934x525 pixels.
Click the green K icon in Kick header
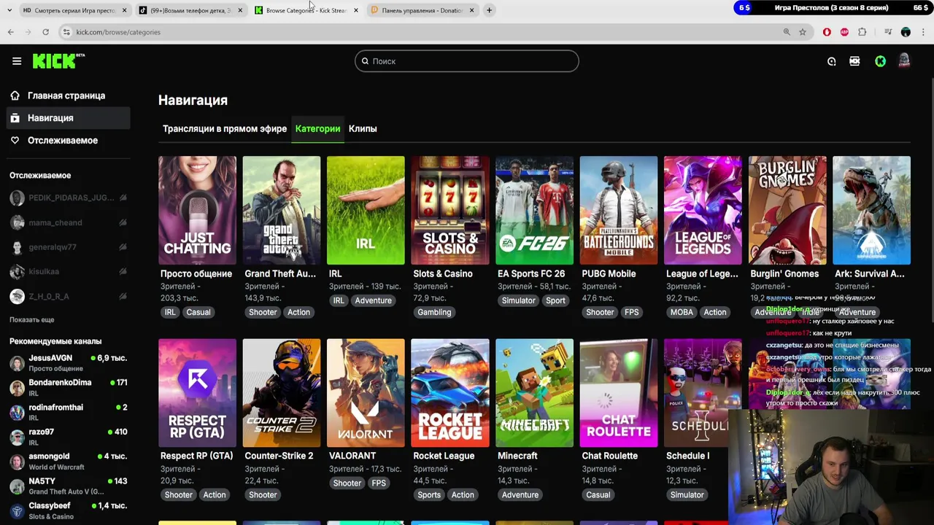(x=881, y=61)
